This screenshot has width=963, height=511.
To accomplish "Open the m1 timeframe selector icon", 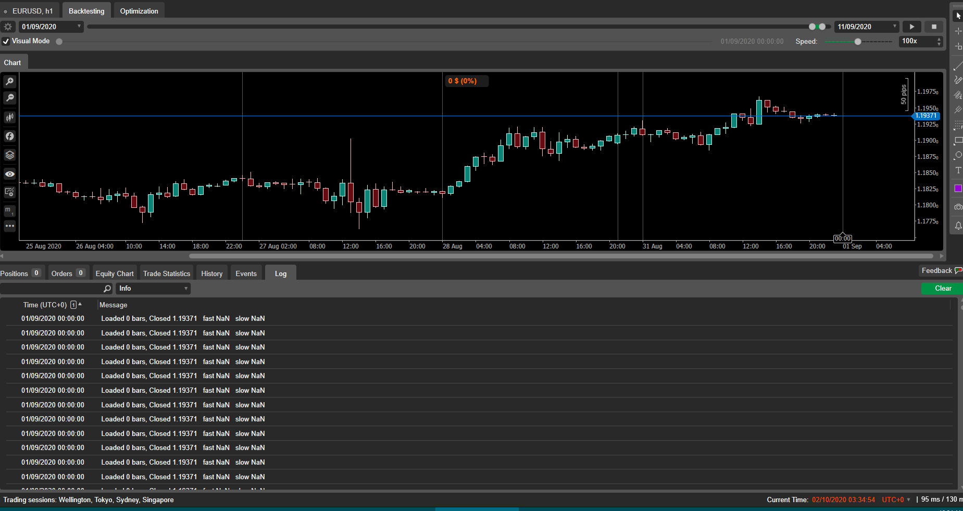I will click(9, 210).
